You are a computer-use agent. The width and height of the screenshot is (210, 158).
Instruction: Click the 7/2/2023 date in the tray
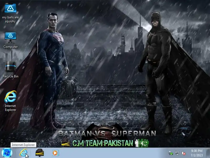coord(197,155)
